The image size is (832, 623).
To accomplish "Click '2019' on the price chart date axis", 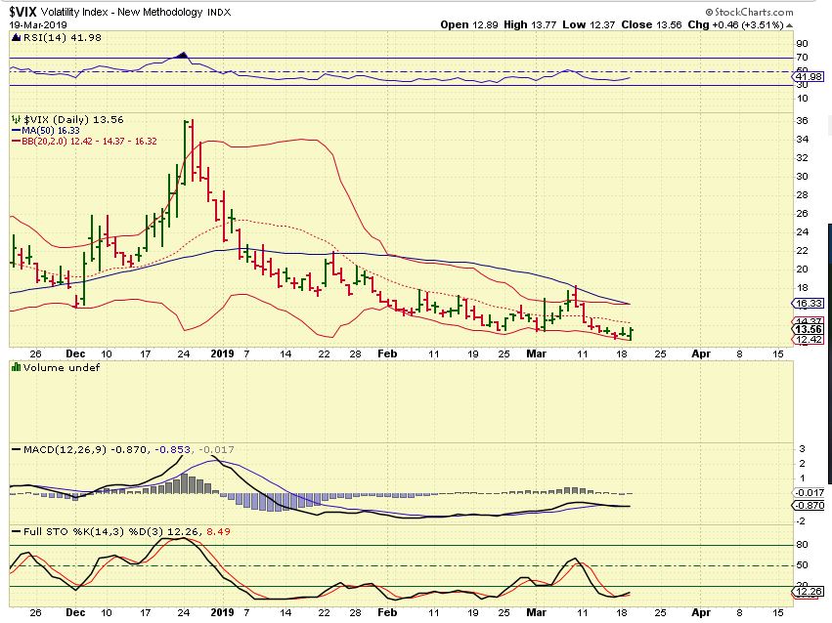I will coord(222,353).
